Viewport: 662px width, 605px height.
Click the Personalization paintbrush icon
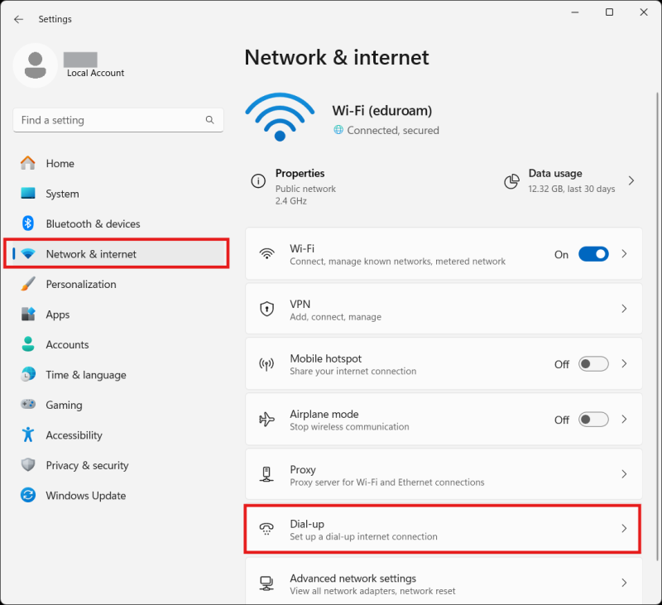point(28,284)
